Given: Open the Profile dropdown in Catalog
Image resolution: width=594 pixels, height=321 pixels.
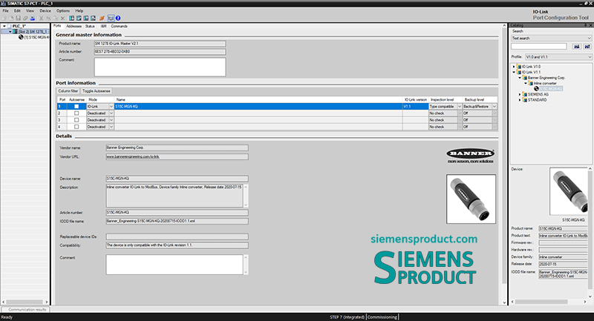Looking at the screenshot, I should pyautogui.click(x=558, y=57).
